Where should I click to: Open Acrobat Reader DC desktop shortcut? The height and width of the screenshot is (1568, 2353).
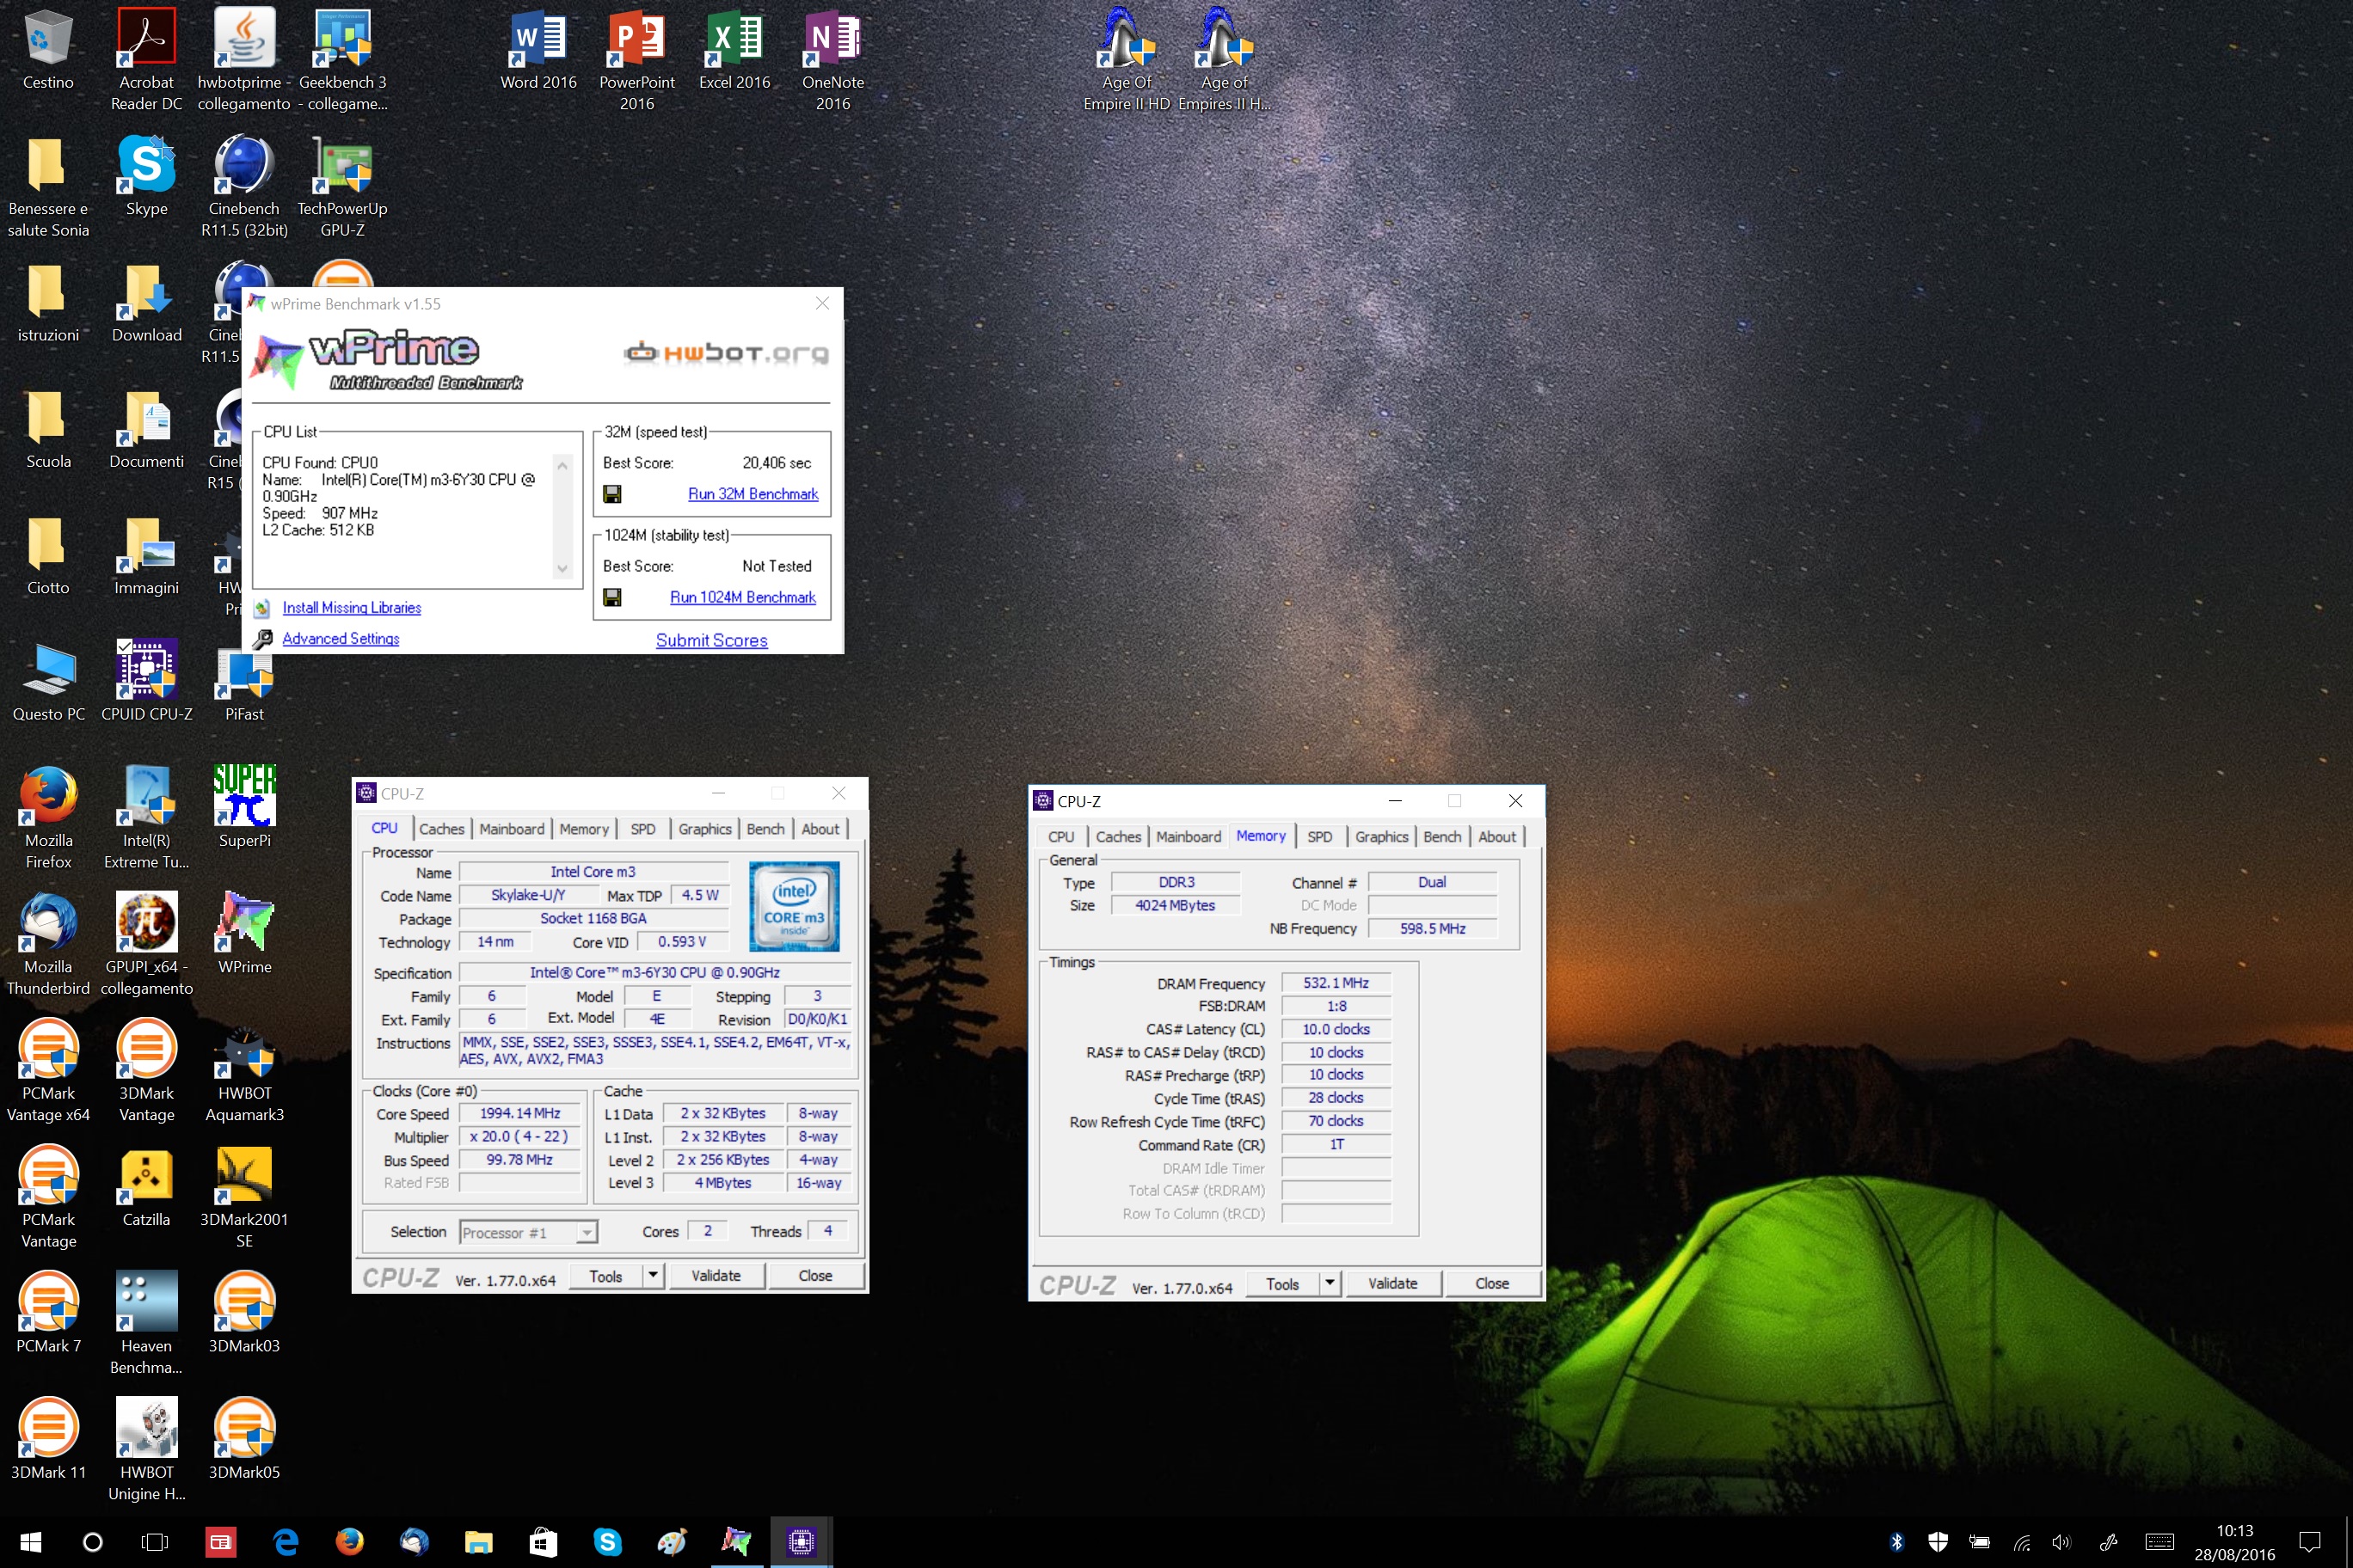[x=146, y=59]
